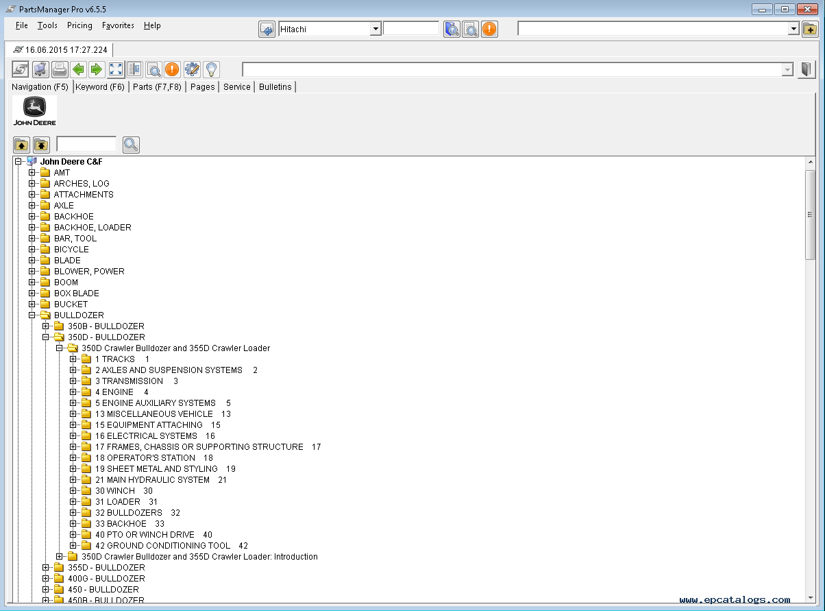Collapse the 350D - BULLDOZER node
Screen dimensions: 825x611
click(46, 337)
